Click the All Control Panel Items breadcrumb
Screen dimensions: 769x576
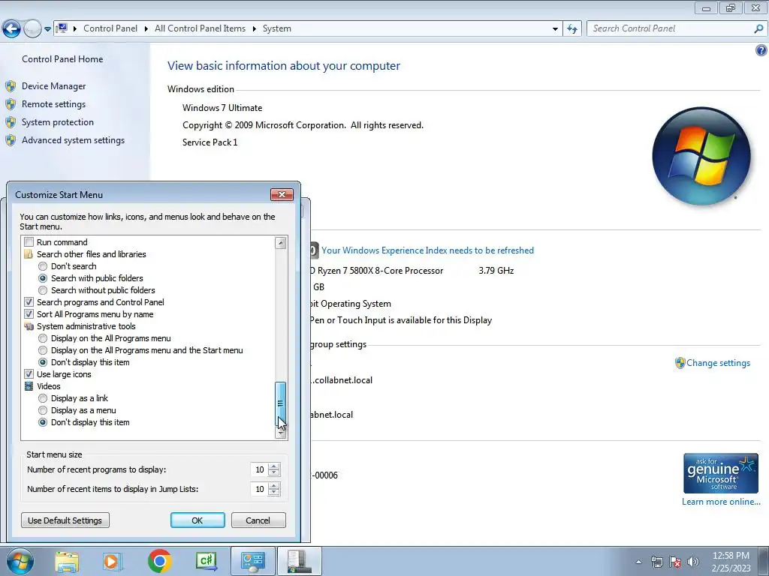click(200, 28)
